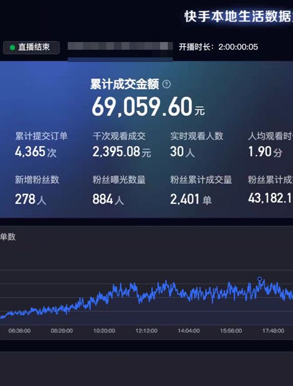This screenshot has height=386, width=293.
Task: Select the 884 人 exposure value
Action: [x=108, y=199]
